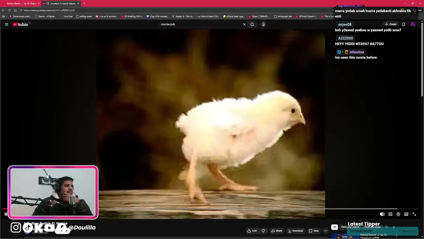The height and width of the screenshot is (239, 424).
Task: Click the Create button
Action: coord(391,24)
